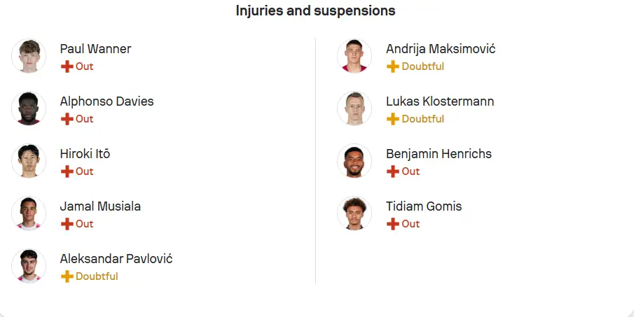Select Benjamin Henrichs' player portrait
Viewport: 634px width, 317px height.
(354, 161)
